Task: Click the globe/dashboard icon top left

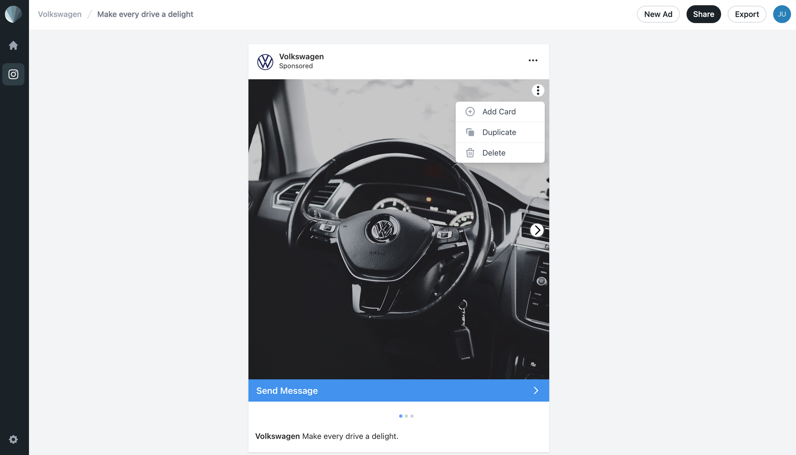Action: [x=13, y=14]
